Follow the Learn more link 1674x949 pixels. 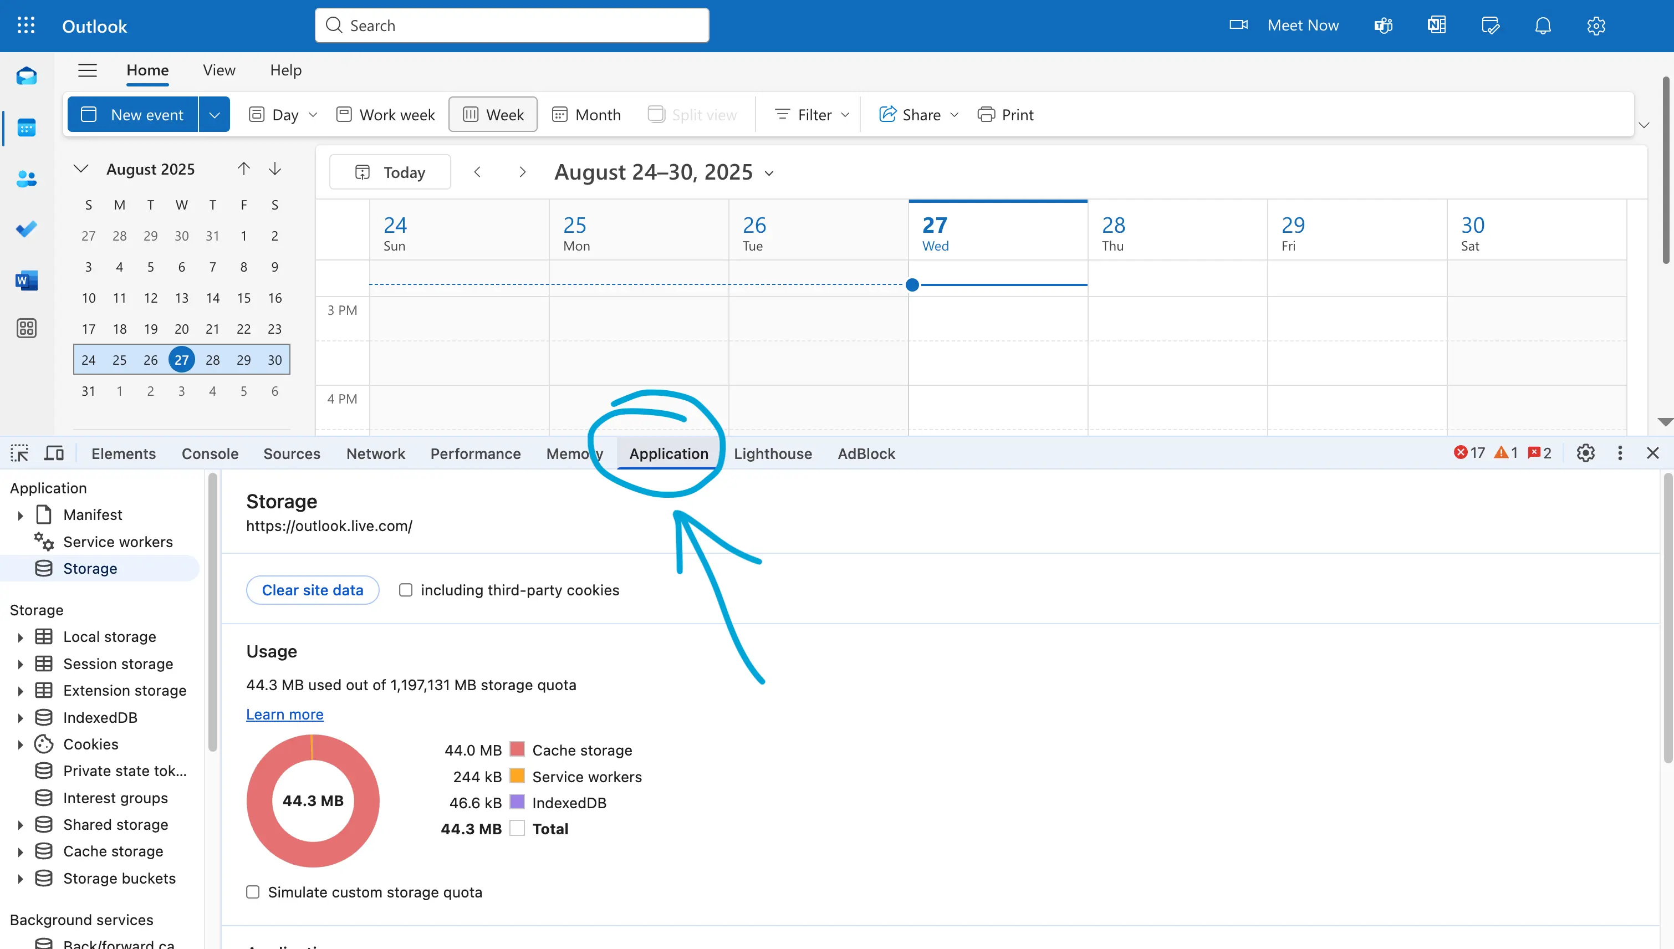point(285,715)
